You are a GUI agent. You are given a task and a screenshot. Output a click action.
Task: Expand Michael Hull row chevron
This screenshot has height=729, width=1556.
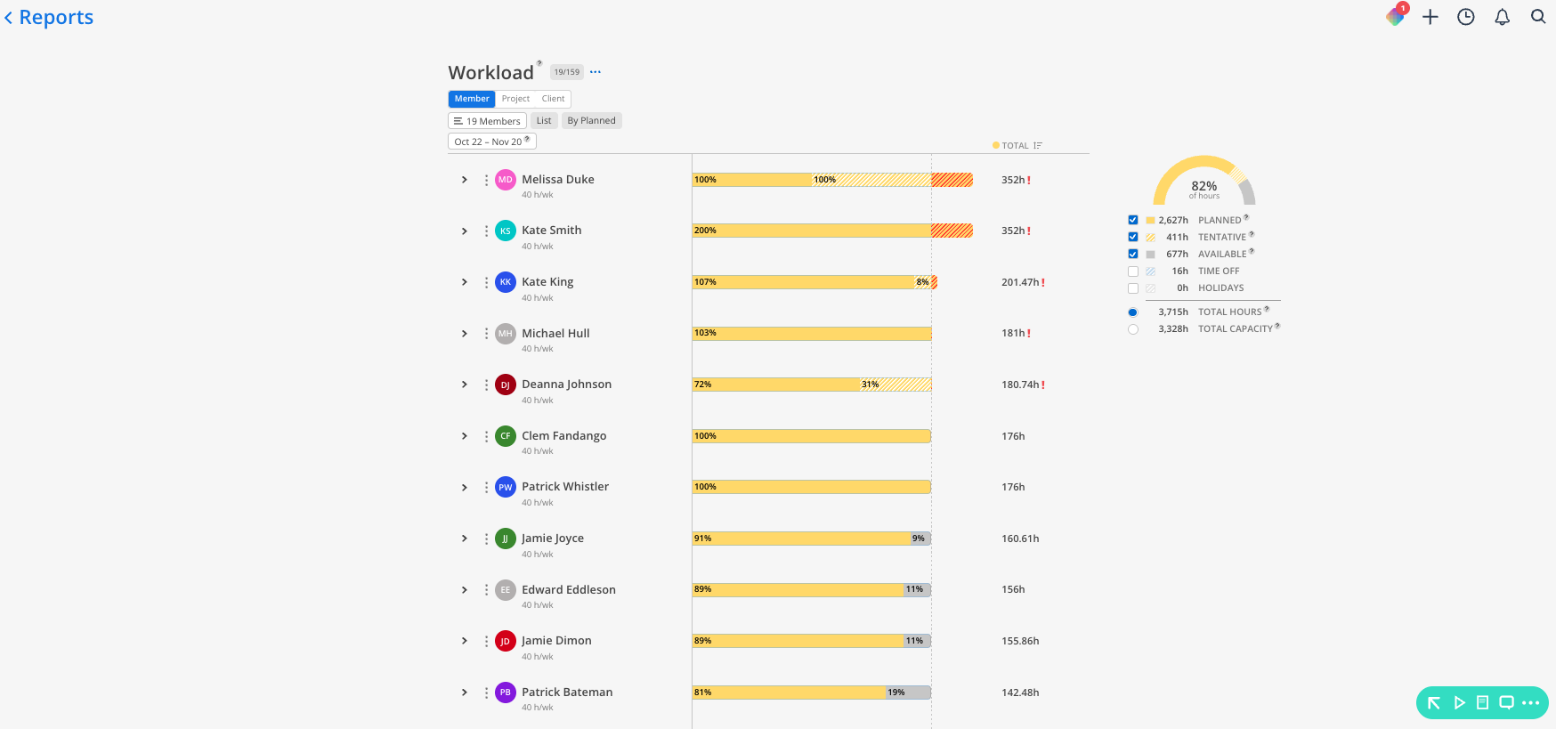tap(465, 334)
